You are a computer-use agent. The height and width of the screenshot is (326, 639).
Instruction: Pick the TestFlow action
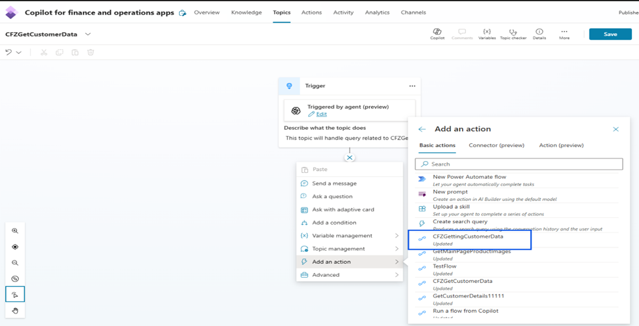pos(516,270)
